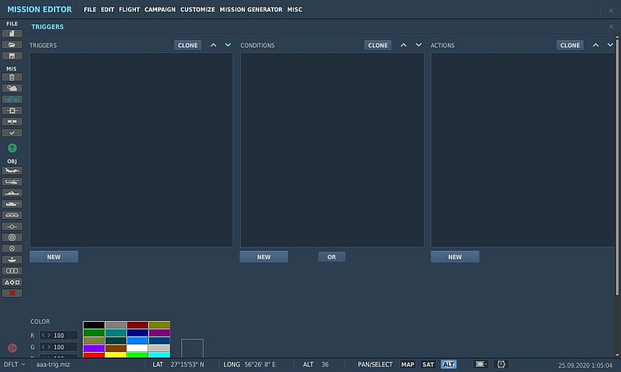
Task: Move selected action down with arrow
Action: [x=611, y=45]
